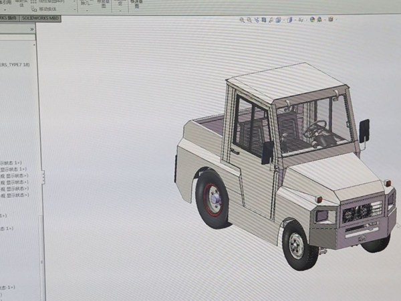
Task: Click the Zoom to Fit magnifier icon
Action: click(x=242, y=20)
